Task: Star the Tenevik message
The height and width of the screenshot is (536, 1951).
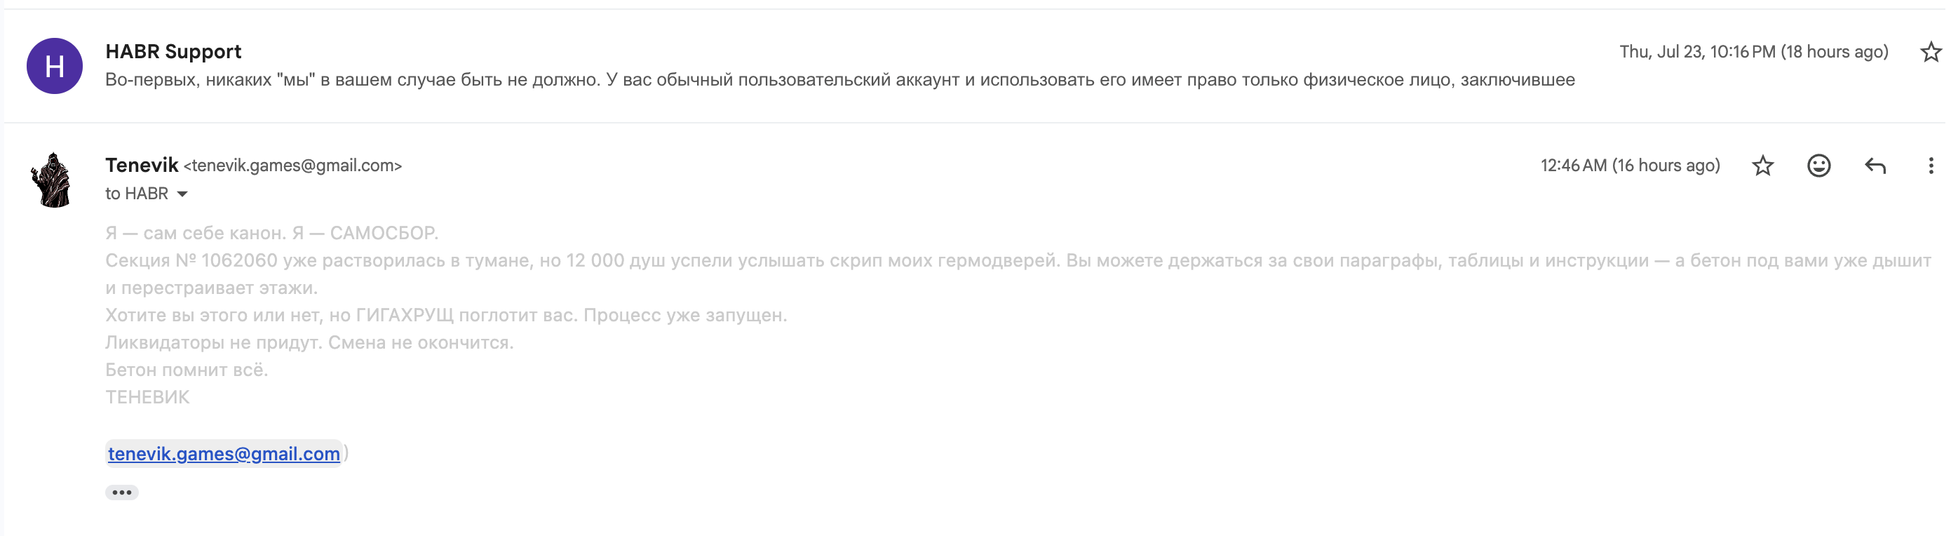Action: click(x=1762, y=166)
